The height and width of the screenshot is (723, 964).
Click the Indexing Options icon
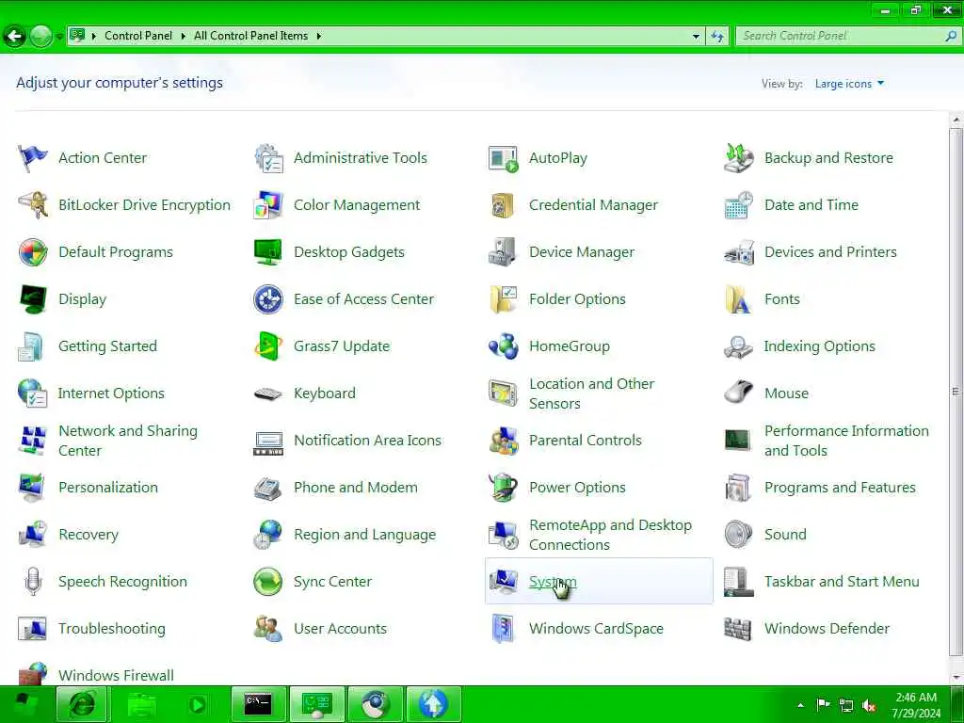tap(738, 346)
